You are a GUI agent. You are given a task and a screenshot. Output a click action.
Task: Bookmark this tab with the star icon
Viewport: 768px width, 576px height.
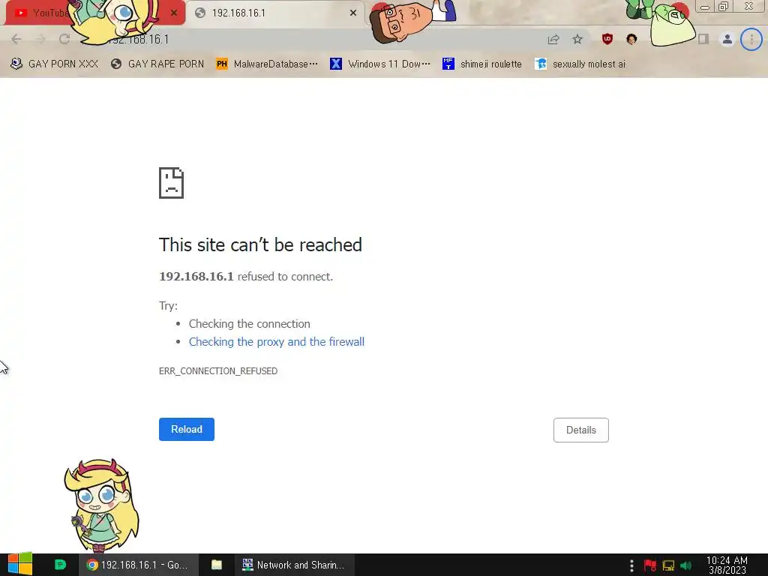(577, 39)
